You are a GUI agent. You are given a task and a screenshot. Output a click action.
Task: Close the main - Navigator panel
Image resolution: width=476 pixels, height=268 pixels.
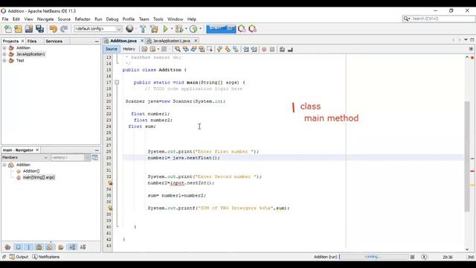(37, 150)
